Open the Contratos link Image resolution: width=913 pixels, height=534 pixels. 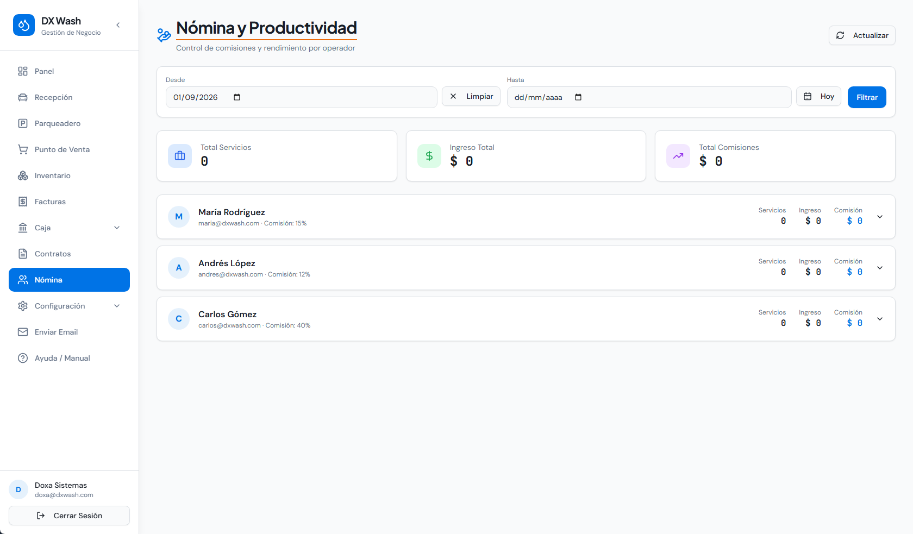69,254
